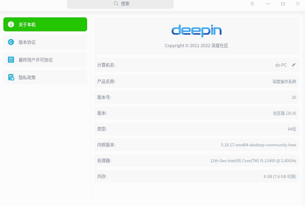Click the kernel version text
This screenshot has width=305, height=206.
click(x=258, y=145)
